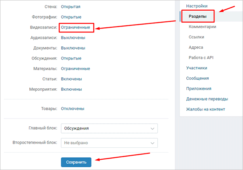Open Ссылки in the sidebar
The height and width of the screenshot is (170, 243).
[x=197, y=37]
